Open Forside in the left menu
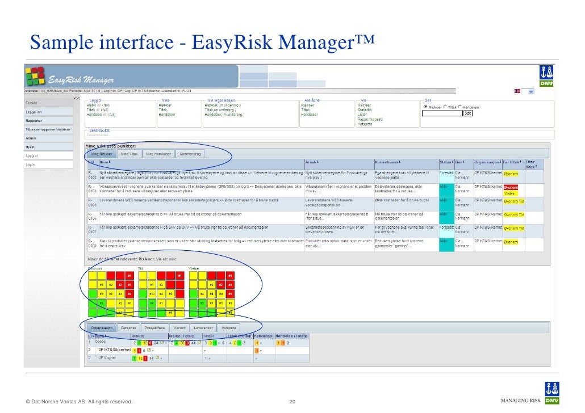585x413 pixels. pyautogui.click(x=48, y=103)
